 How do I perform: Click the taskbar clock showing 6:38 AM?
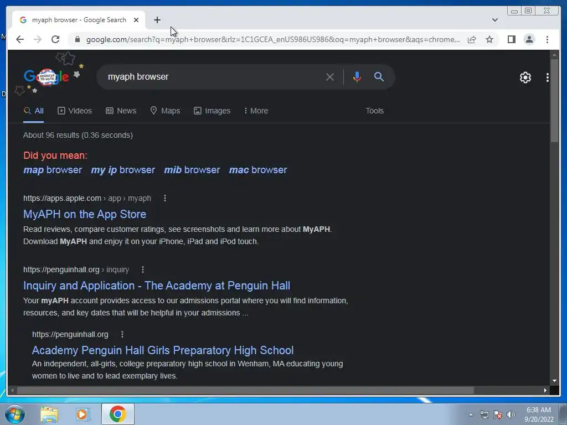tap(539, 414)
